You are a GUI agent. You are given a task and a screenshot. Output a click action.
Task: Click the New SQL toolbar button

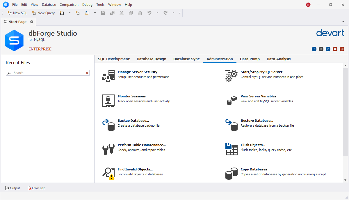coord(17,13)
